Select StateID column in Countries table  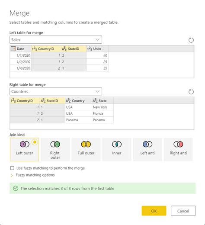[x=52, y=100]
